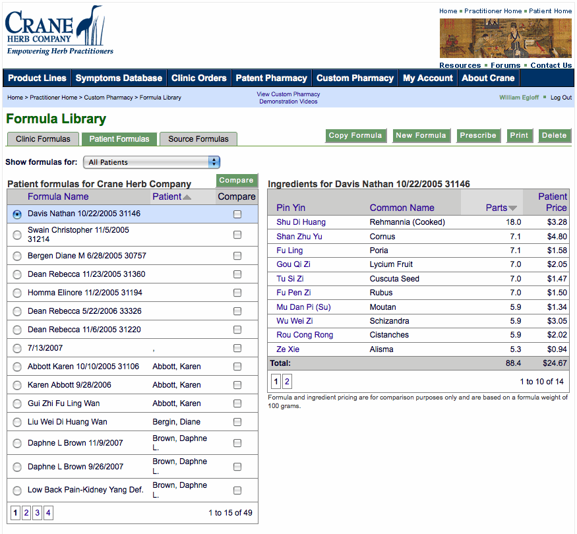Screen dimensions: 577x534
Task: Select the Swain Christopher formula radio button
Action: point(17,235)
